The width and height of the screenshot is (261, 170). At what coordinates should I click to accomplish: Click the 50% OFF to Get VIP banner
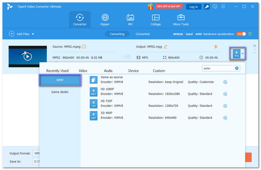tap(168, 7)
